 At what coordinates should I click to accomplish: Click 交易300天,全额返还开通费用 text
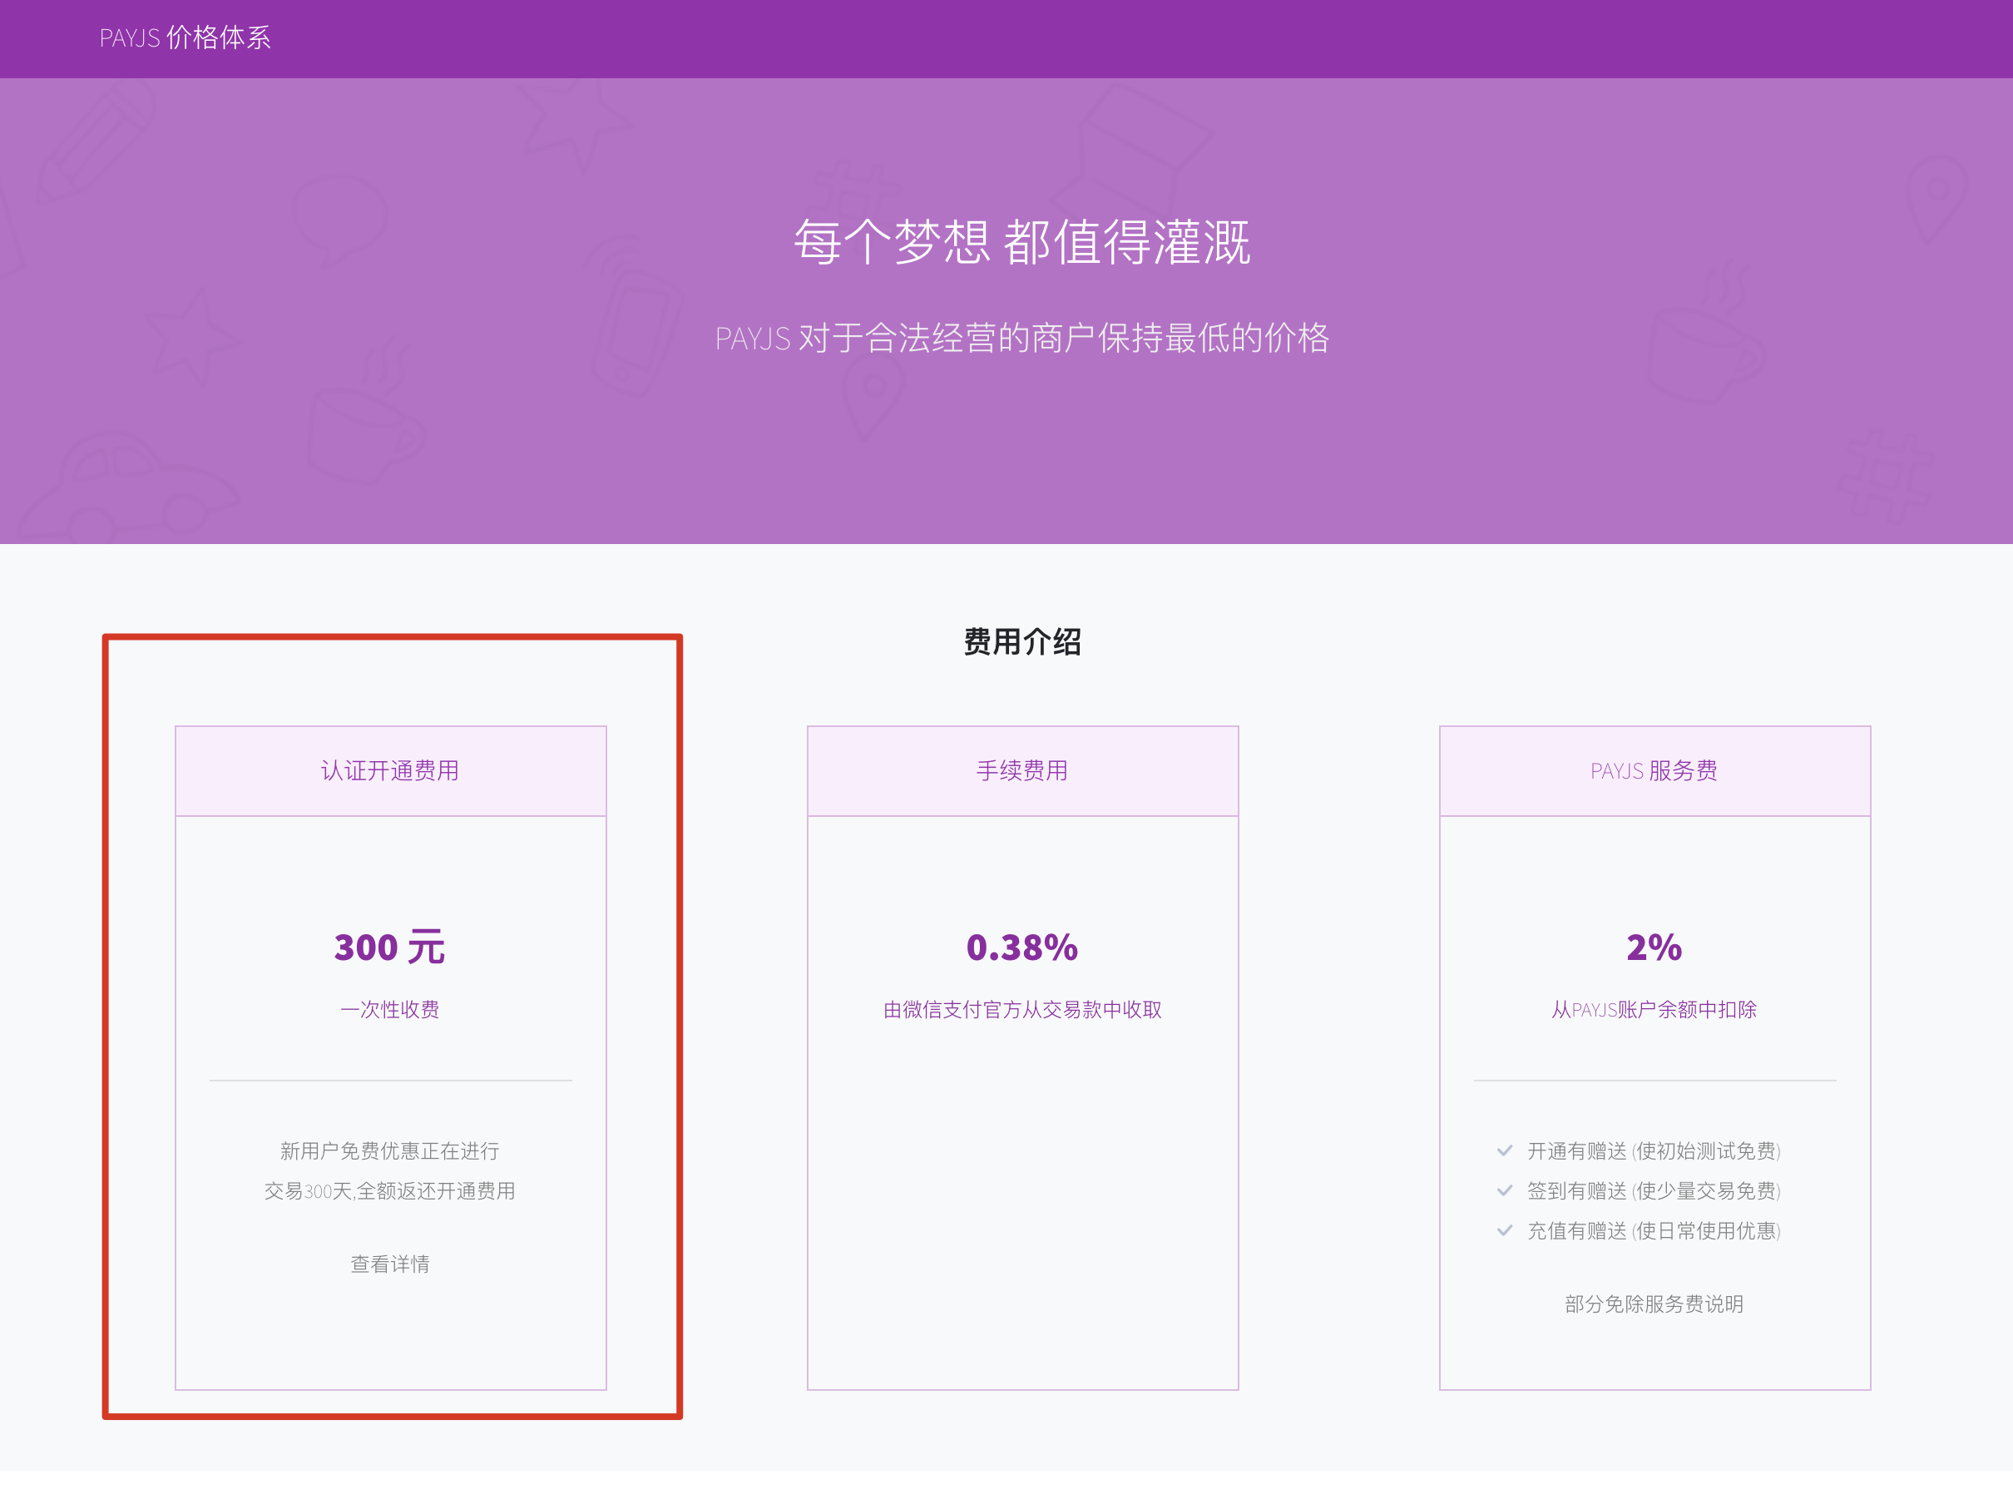(389, 1191)
